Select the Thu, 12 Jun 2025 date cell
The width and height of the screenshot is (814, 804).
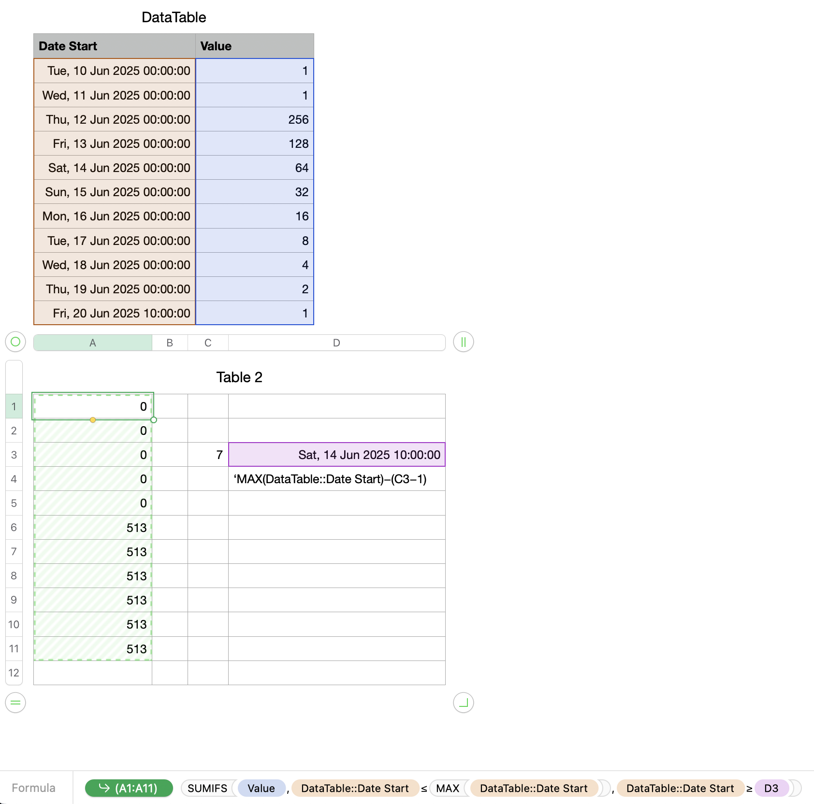pyautogui.click(x=115, y=119)
